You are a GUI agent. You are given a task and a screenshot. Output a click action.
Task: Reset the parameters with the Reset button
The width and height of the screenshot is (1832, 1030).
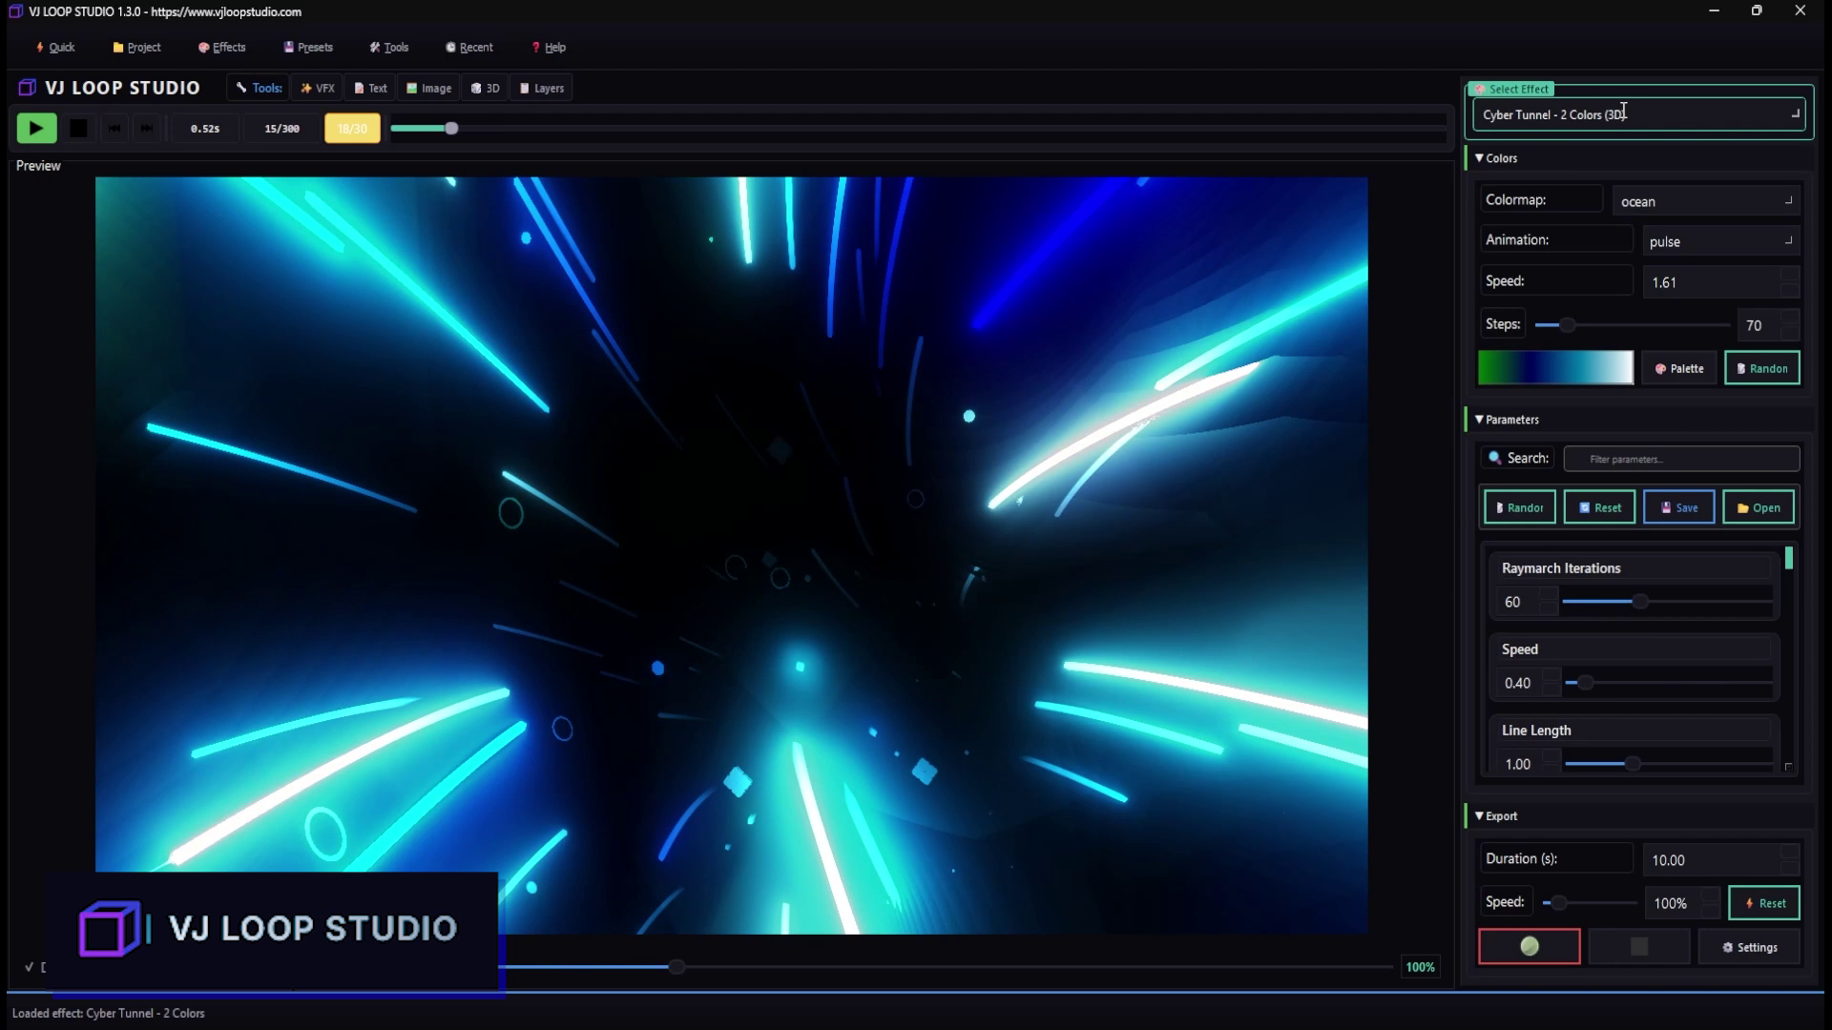point(1598,506)
